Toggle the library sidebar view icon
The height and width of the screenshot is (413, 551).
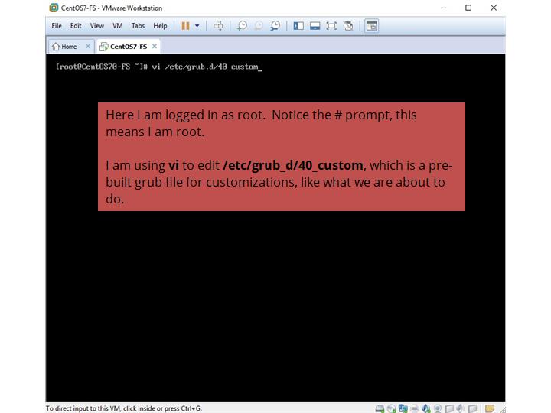point(298,25)
